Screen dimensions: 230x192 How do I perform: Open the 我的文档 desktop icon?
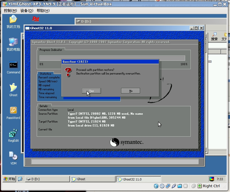tap(13, 22)
